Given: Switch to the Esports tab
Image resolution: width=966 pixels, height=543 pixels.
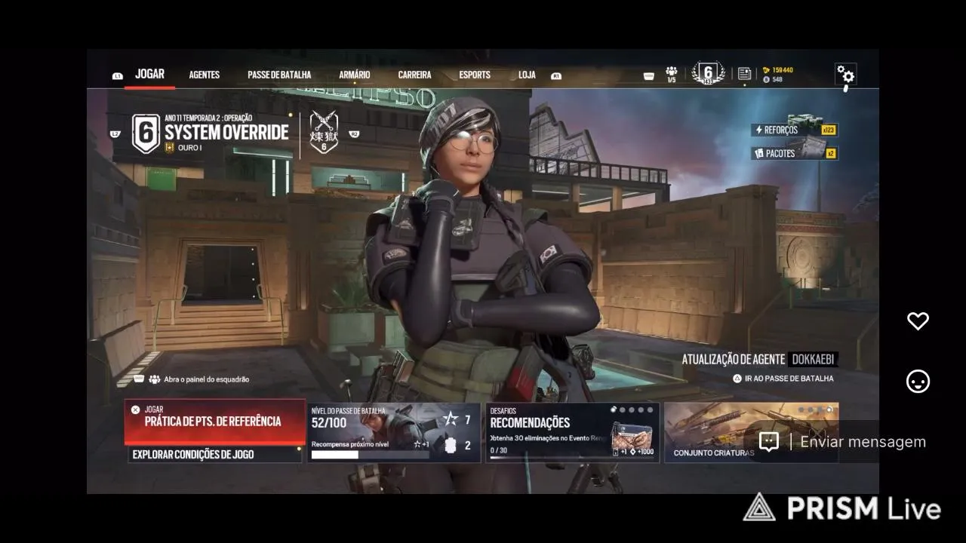Looking at the screenshot, I should point(475,75).
